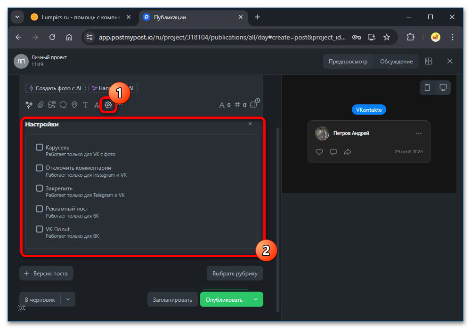Image resolution: width=471 pixels, height=329 pixels.
Task: View site information icon in address bar
Action: coord(89,37)
